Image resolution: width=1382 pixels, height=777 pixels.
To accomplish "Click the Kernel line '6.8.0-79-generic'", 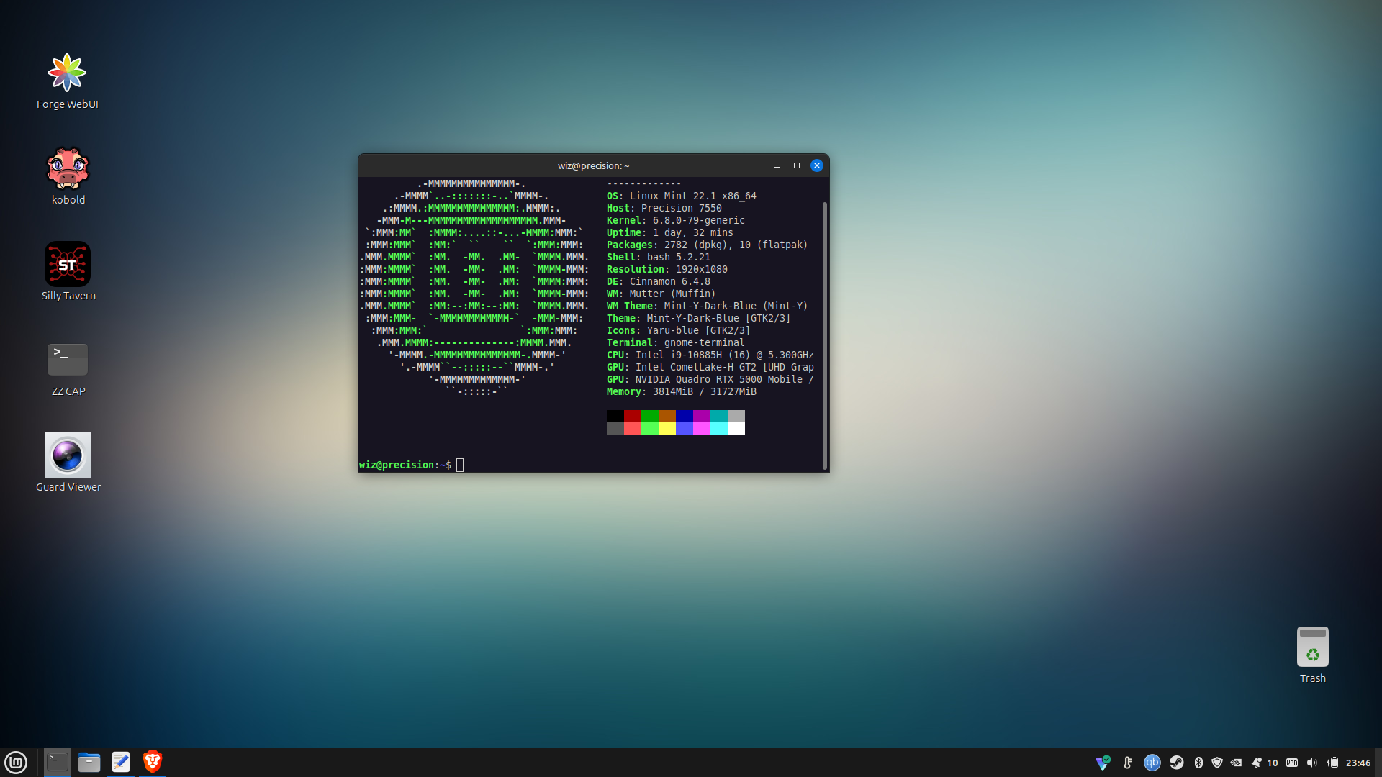I will [675, 220].
